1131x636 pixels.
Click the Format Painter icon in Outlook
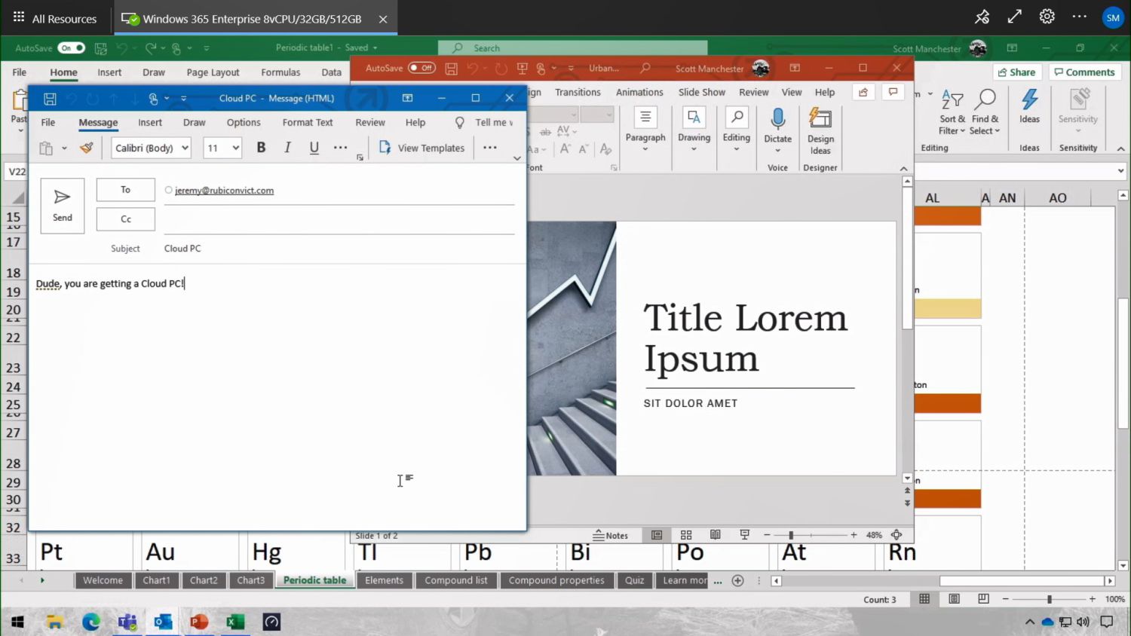point(87,148)
